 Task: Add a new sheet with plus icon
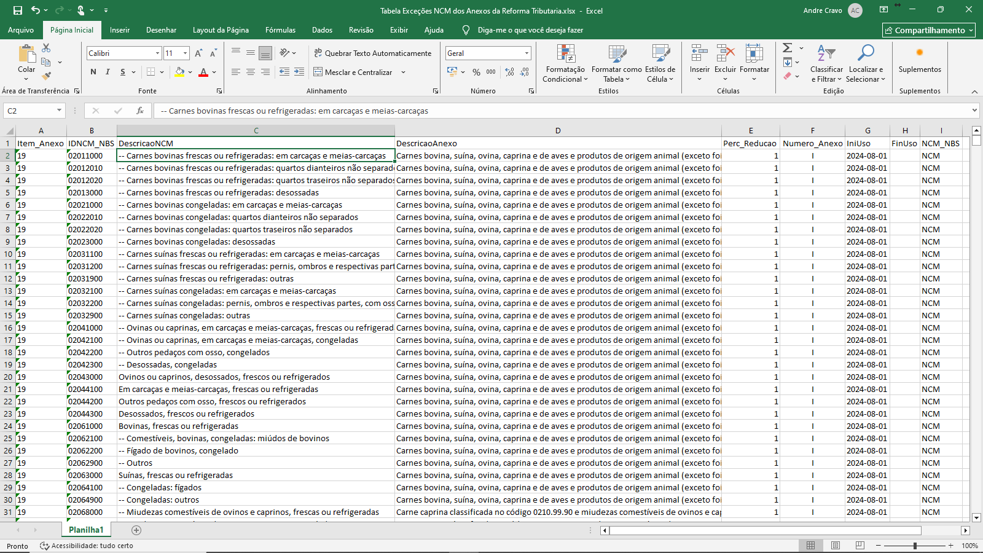[x=136, y=530]
